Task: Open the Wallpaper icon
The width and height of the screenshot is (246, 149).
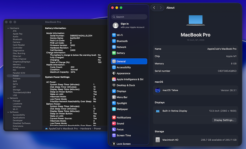Action: click(114, 109)
